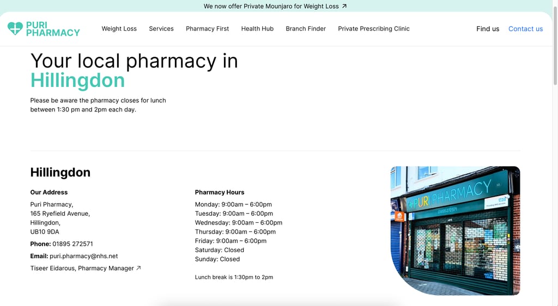The image size is (558, 306).
Task: Click the Find us link
Action: (x=488, y=29)
